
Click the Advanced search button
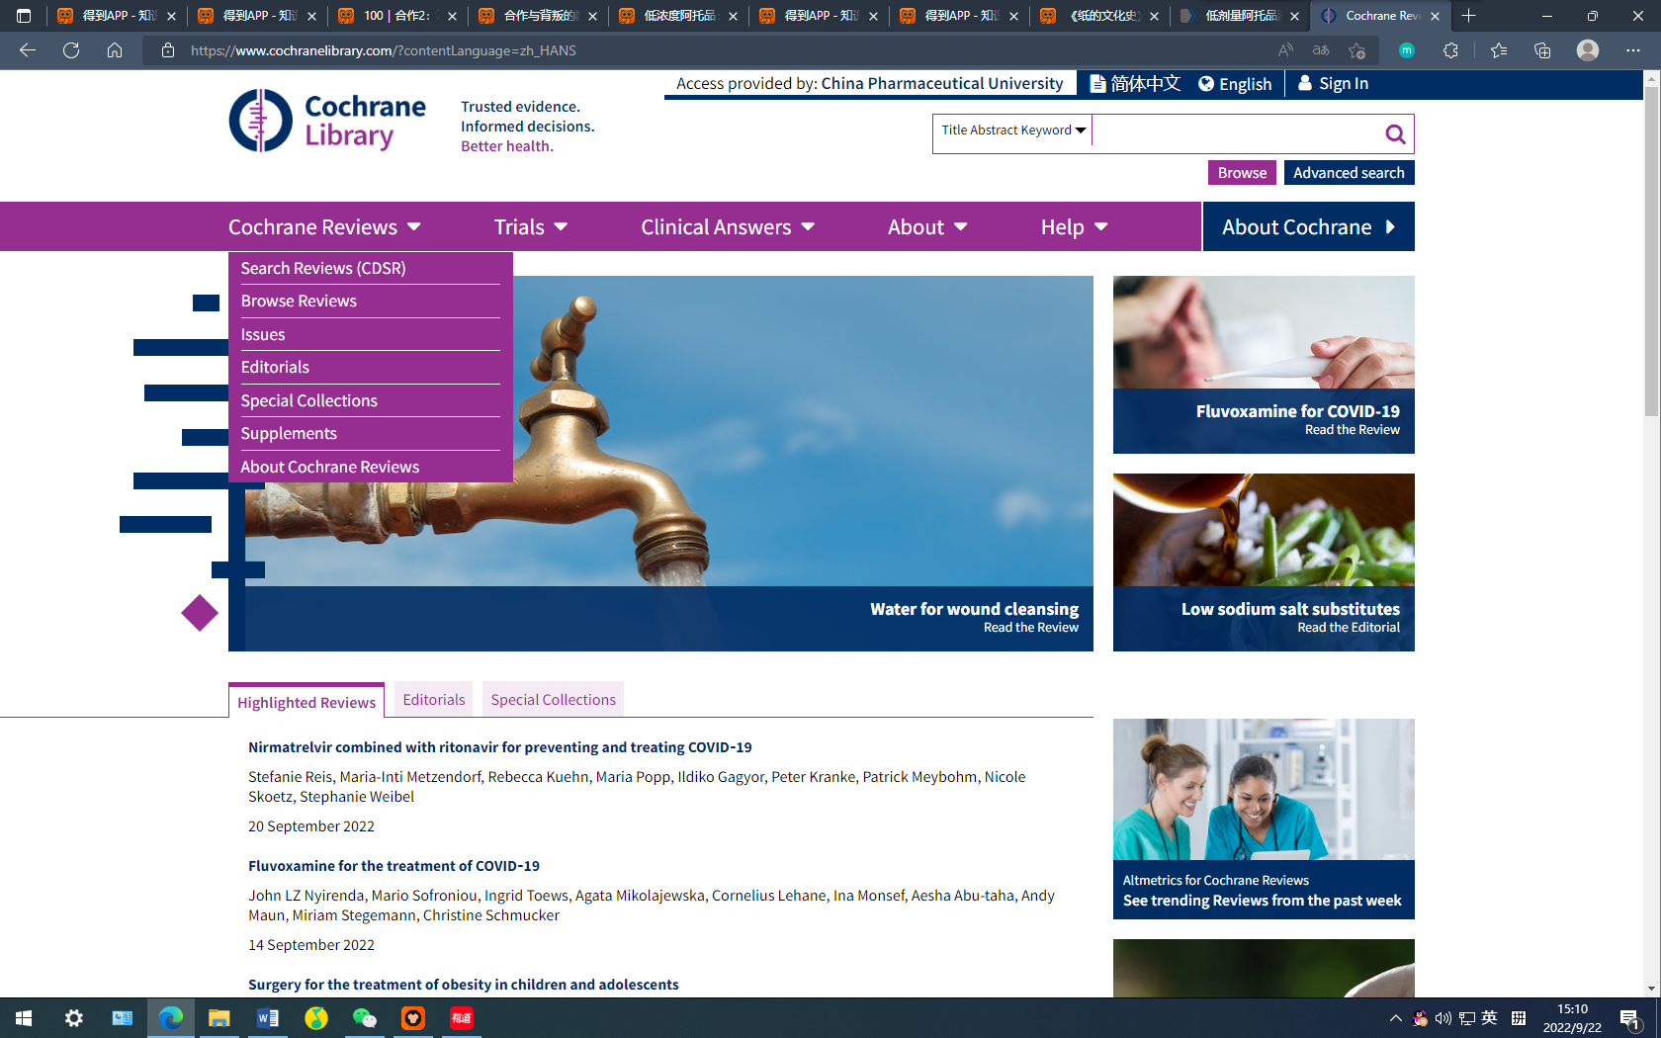coord(1348,173)
